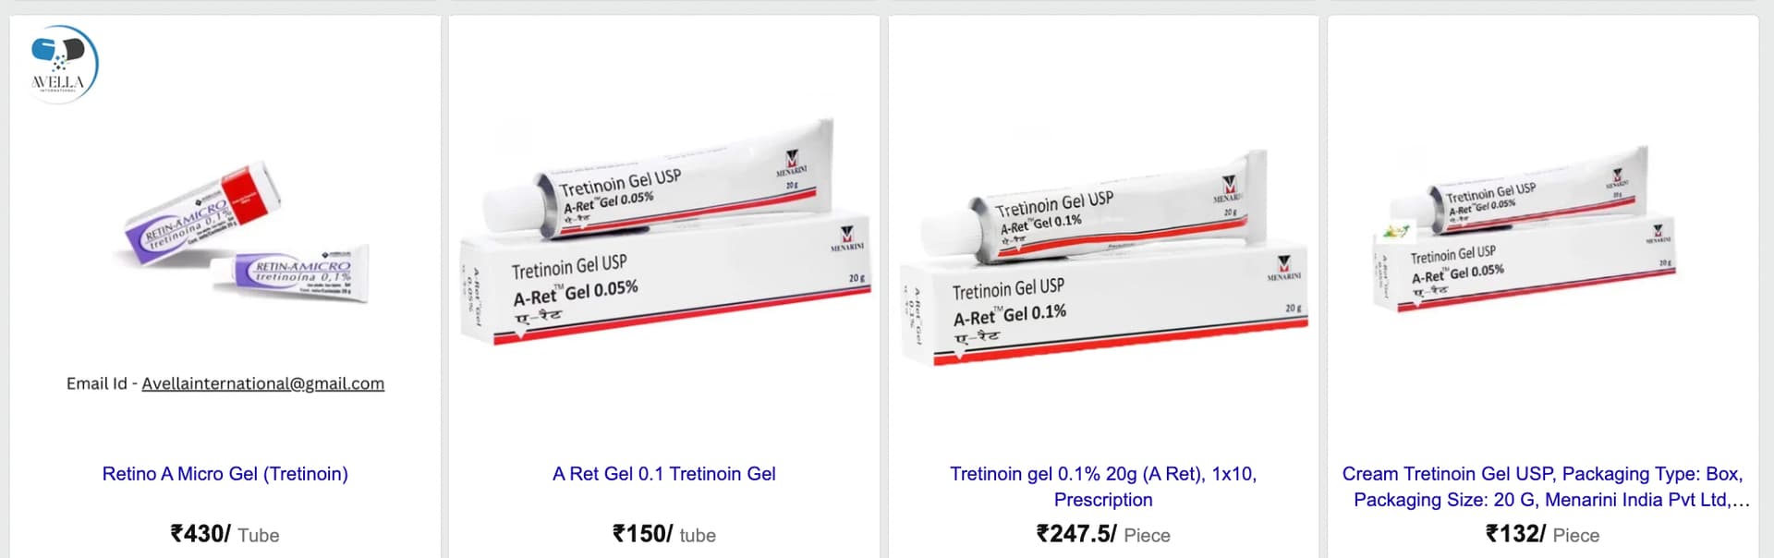Open the Retin-A Micro tube product image
Screen dimensions: 1774x558
pos(249,234)
